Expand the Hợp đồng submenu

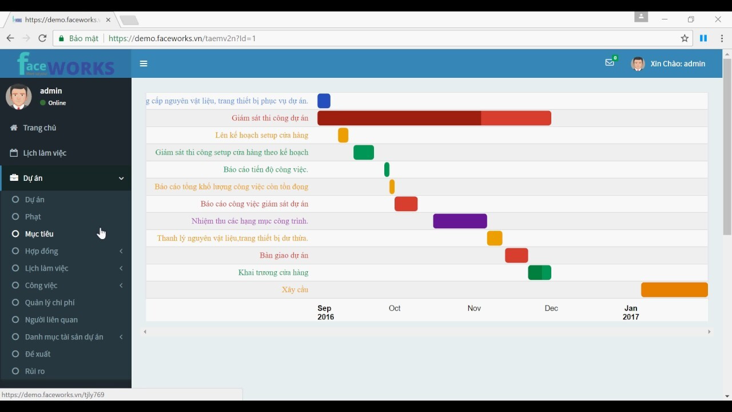42,251
